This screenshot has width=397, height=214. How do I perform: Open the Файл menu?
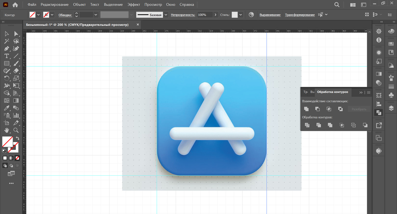coord(32,5)
